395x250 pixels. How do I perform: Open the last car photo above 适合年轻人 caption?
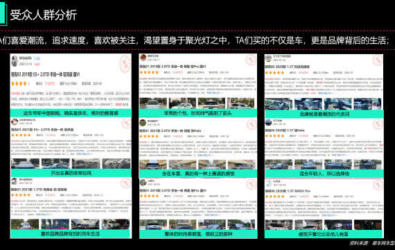(x=367, y=164)
